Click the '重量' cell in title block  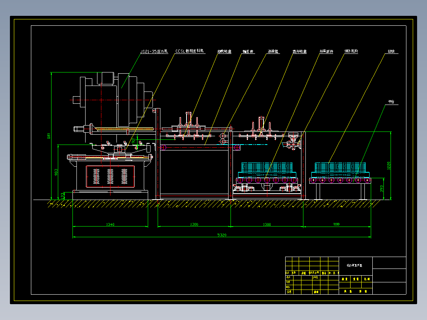356,279
